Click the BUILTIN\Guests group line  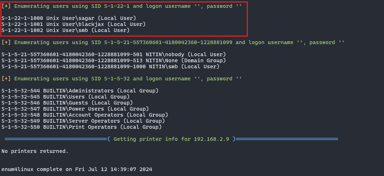pos(67,103)
